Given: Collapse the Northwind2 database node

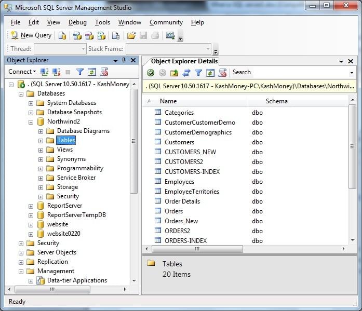Looking at the screenshot, I should pyautogui.click(x=31, y=122).
